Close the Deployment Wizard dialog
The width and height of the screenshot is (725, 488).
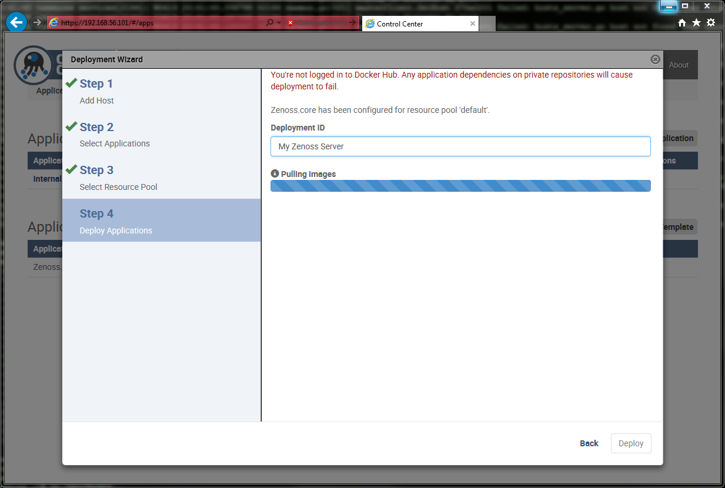pos(655,59)
